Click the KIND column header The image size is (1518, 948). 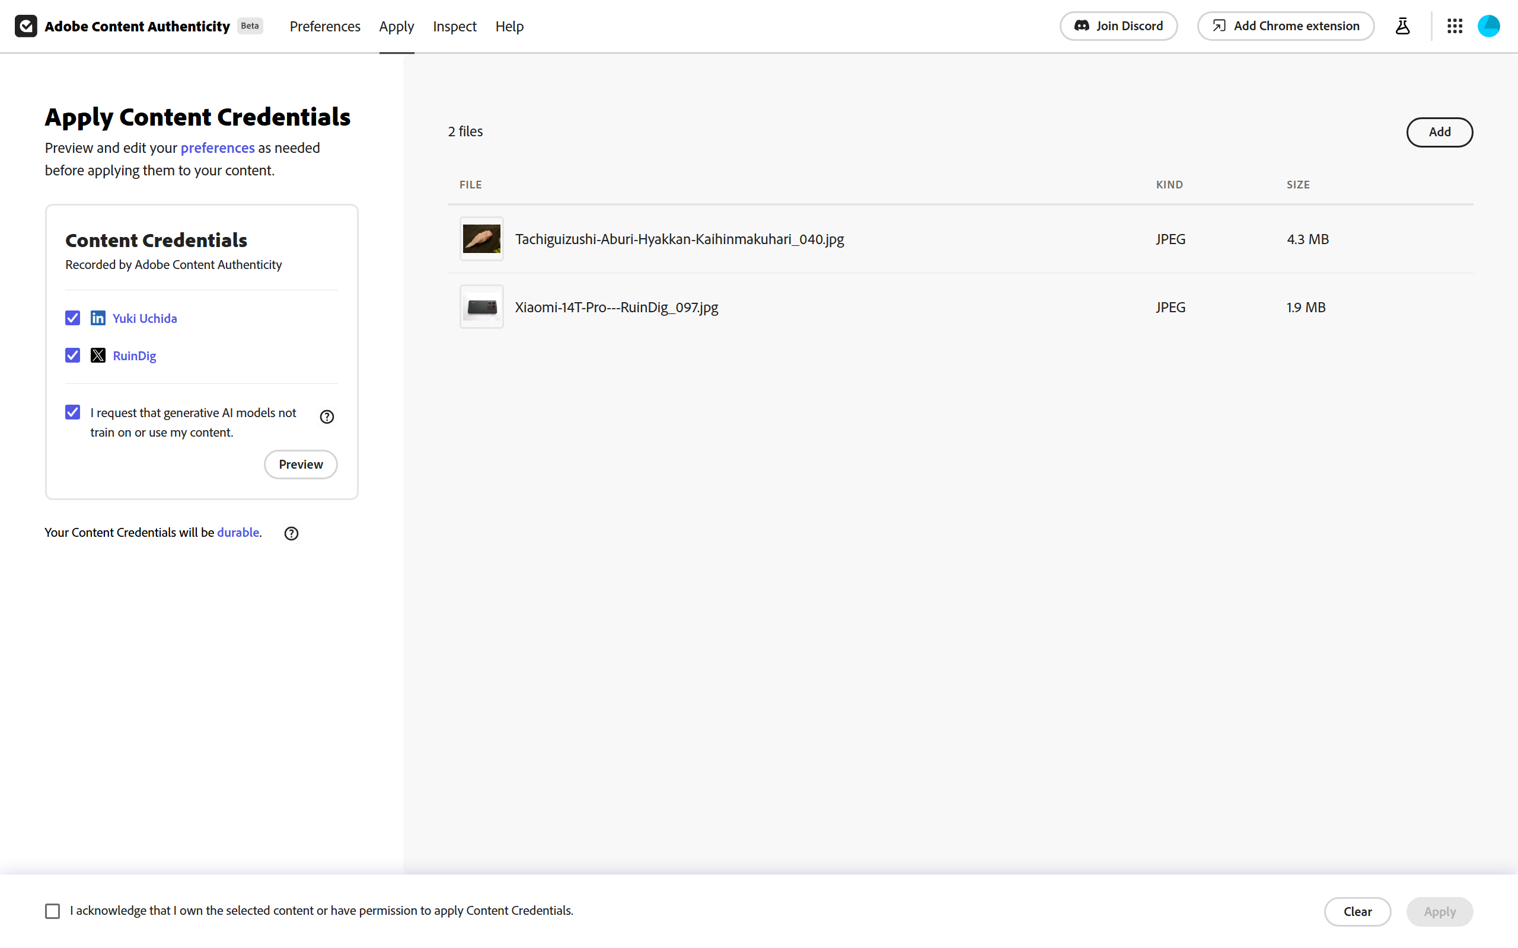pyautogui.click(x=1169, y=184)
